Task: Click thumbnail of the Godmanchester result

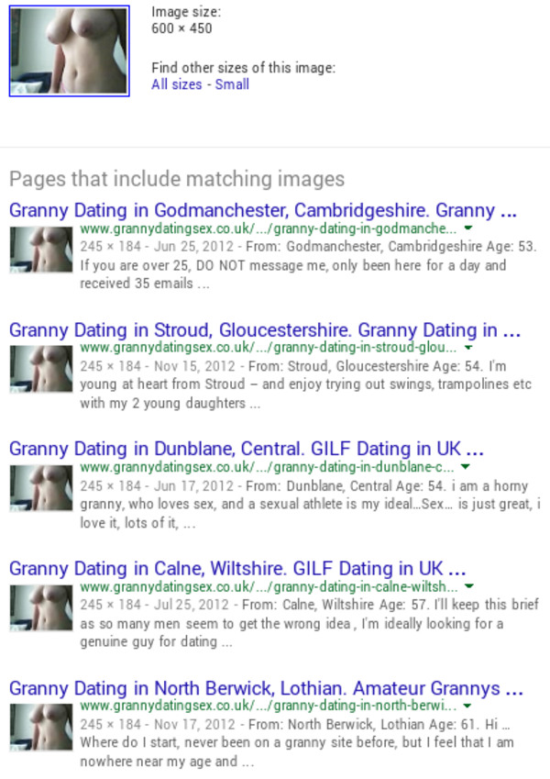Action: 41,250
